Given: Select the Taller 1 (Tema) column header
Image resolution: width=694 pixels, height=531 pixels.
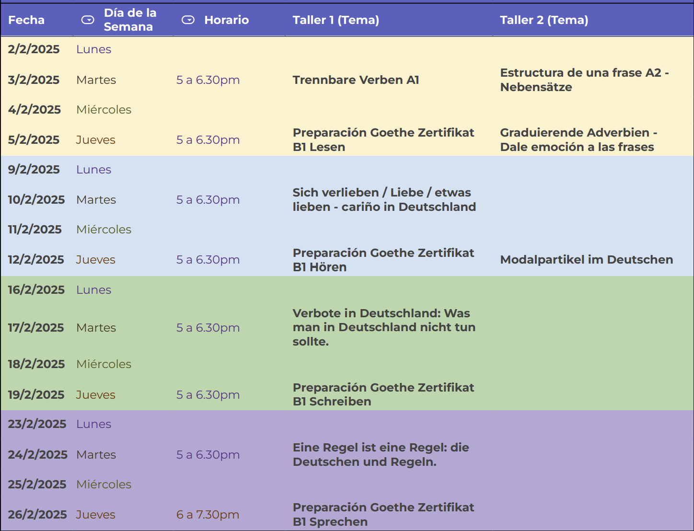Looking at the screenshot, I should (335, 20).
